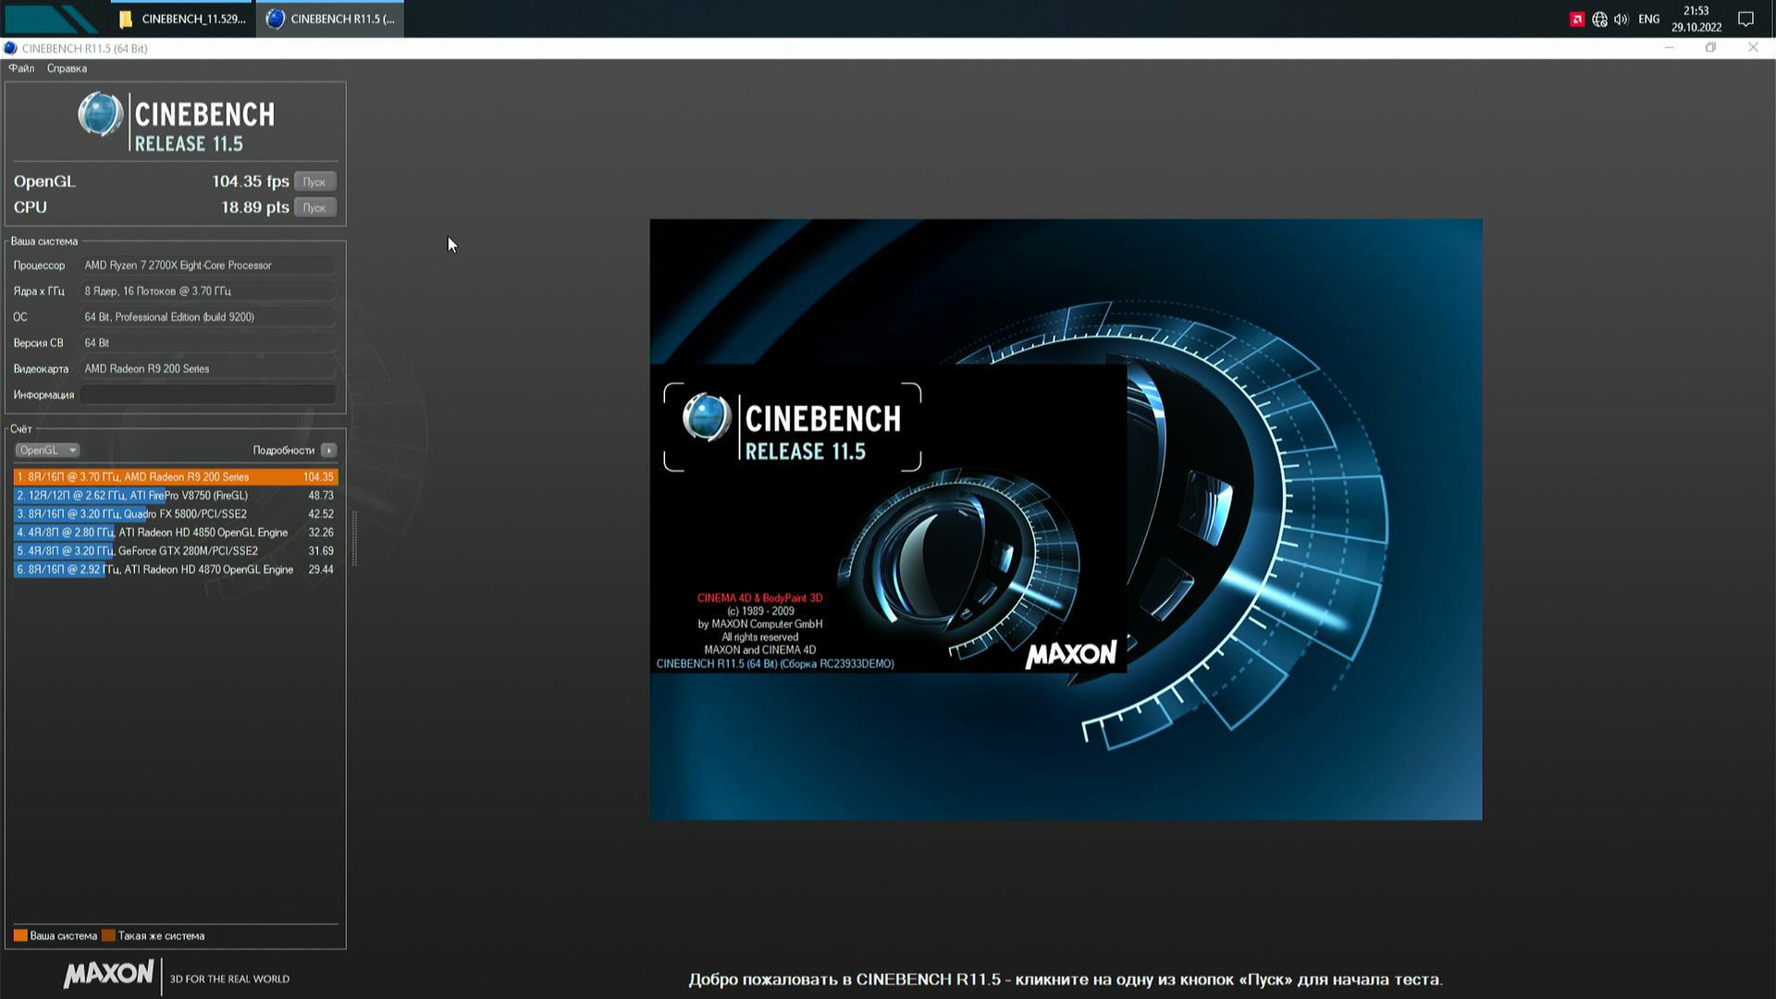
Task: Open the Справка menu
Action: pos(67,68)
